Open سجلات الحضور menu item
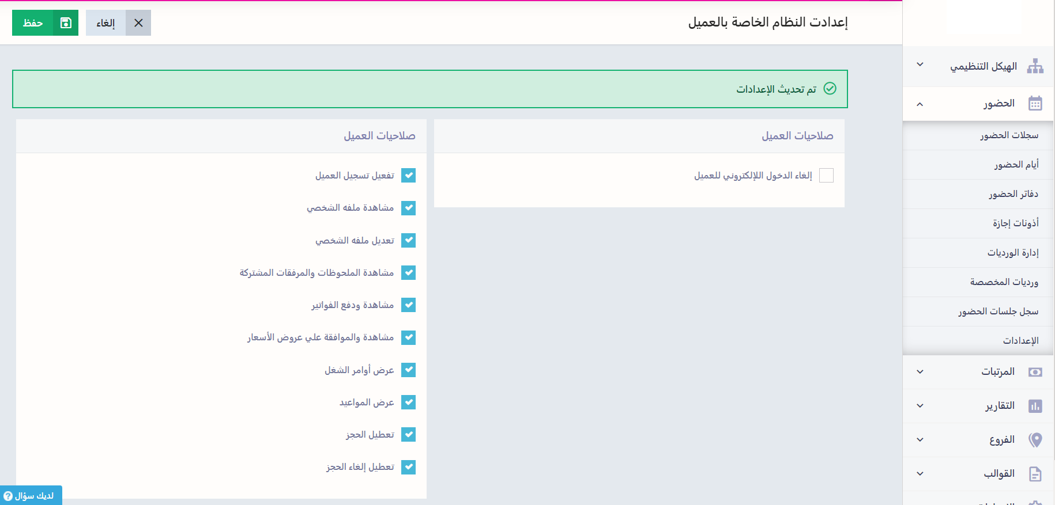Viewport: 1055px width, 505px height. 1009,135
